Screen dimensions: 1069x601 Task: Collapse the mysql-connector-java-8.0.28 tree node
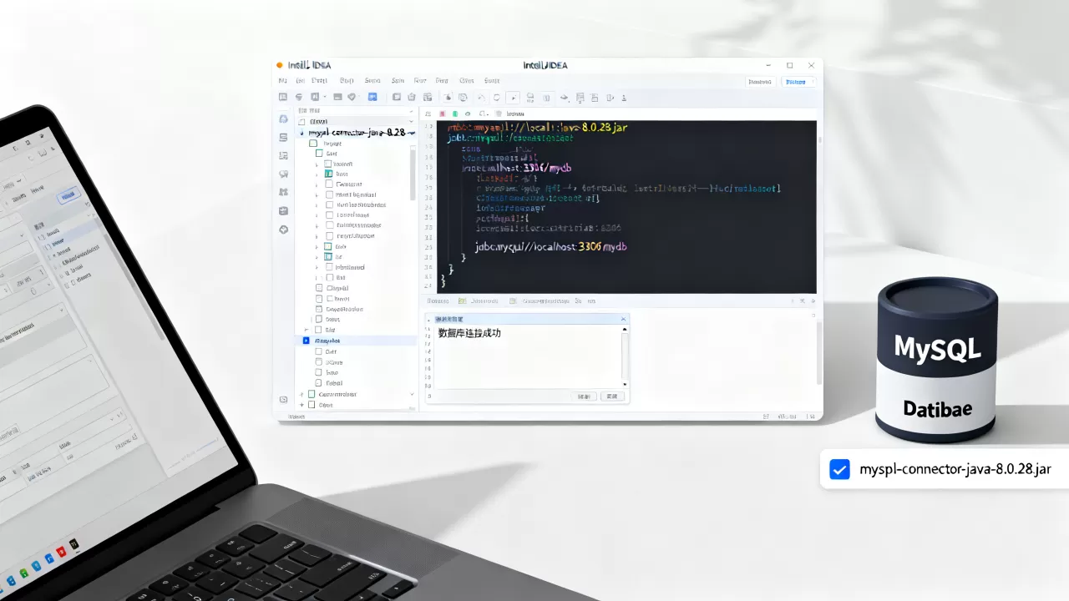(302, 133)
